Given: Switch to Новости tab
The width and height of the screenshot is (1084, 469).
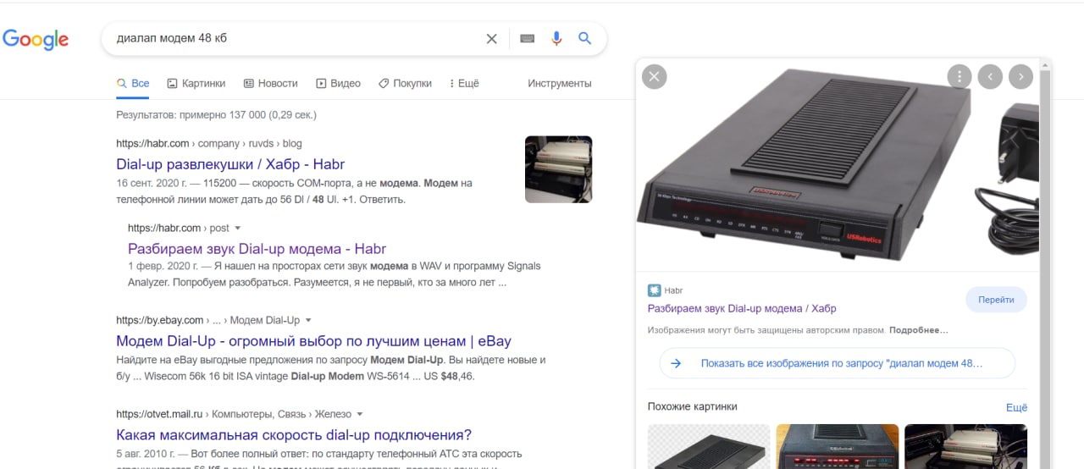Looking at the screenshot, I should point(270,83).
